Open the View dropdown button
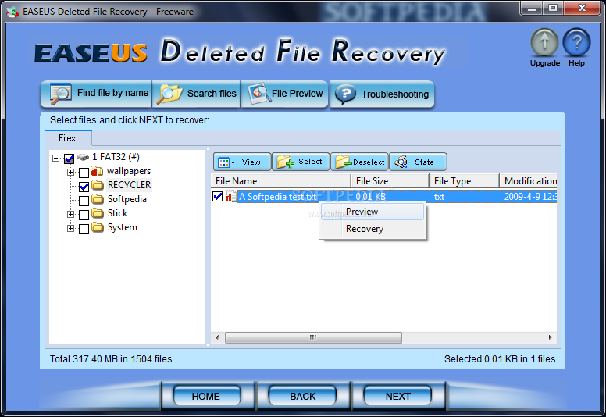The image size is (606, 417). tap(242, 162)
